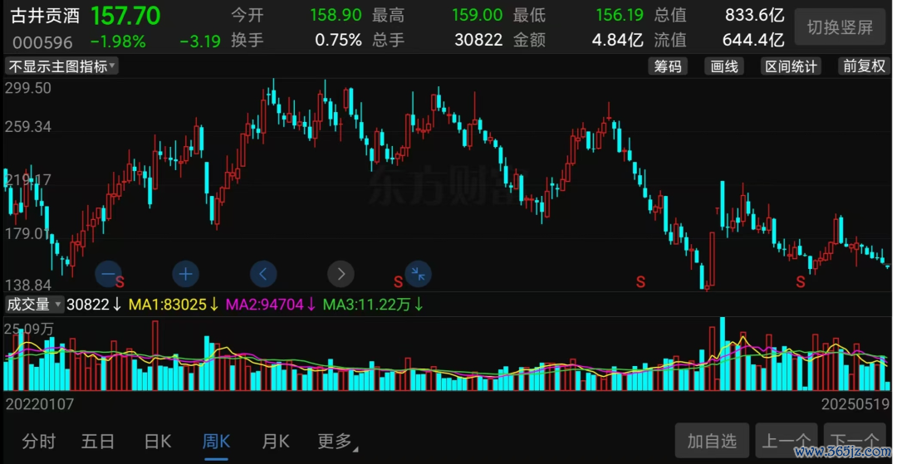Activate the 画线 drawing tool

pos(724,66)
